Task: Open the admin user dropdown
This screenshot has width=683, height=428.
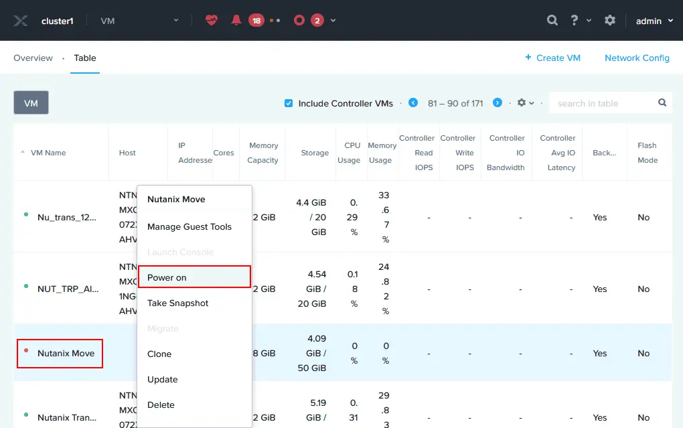Action: 655,21
